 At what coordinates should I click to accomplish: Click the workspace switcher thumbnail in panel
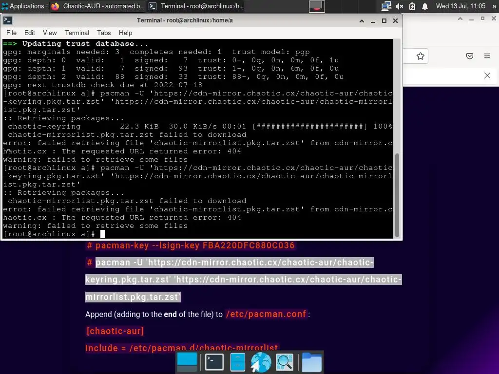(317, 6)
